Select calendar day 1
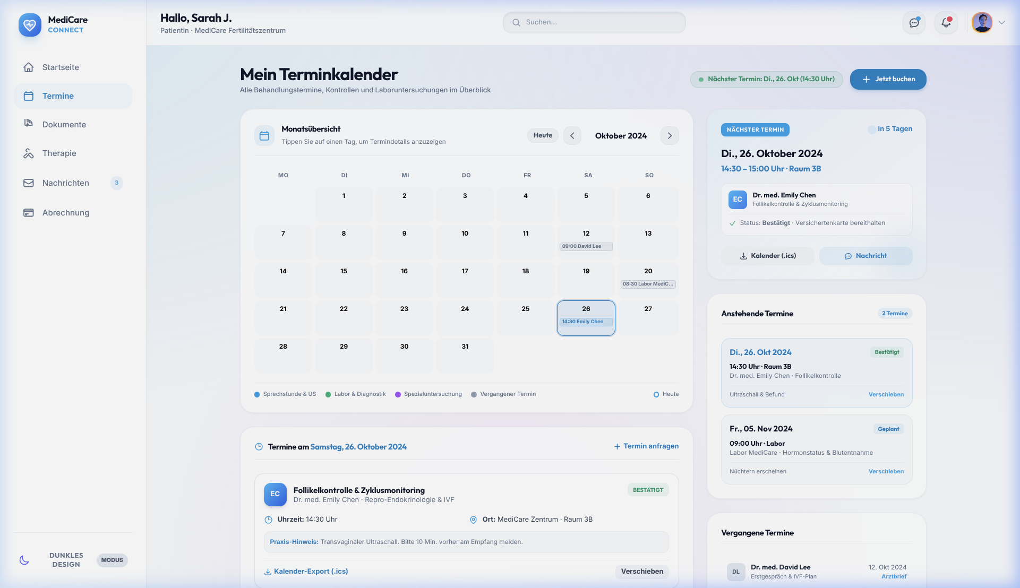The width and height of the screenshot is (1020, 588). [x=344, y=204]
